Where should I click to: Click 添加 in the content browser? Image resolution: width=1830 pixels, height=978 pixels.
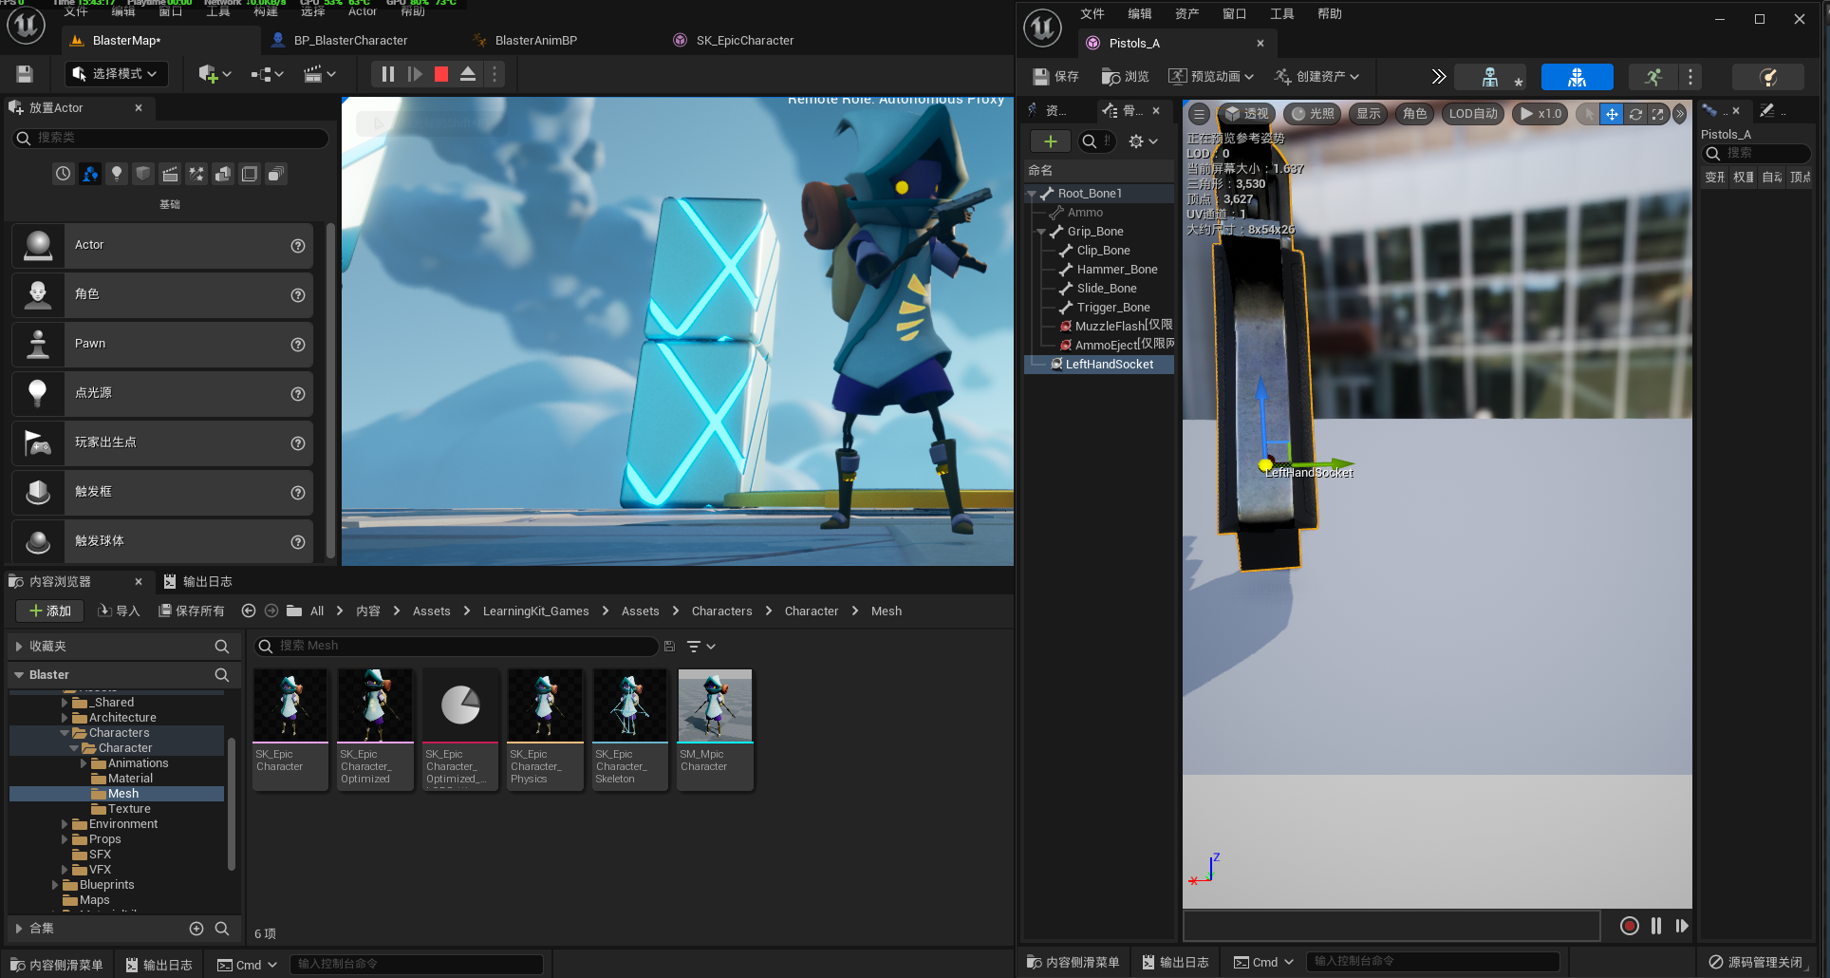[50, 611]
